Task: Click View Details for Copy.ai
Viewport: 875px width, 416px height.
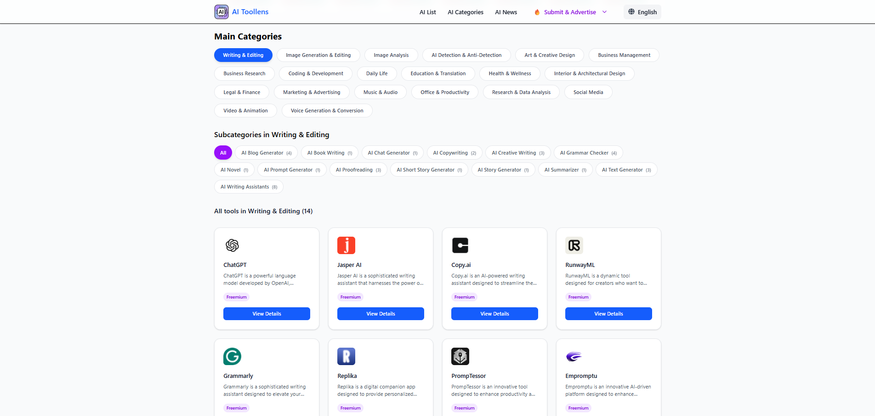Action: pos(494,314)
